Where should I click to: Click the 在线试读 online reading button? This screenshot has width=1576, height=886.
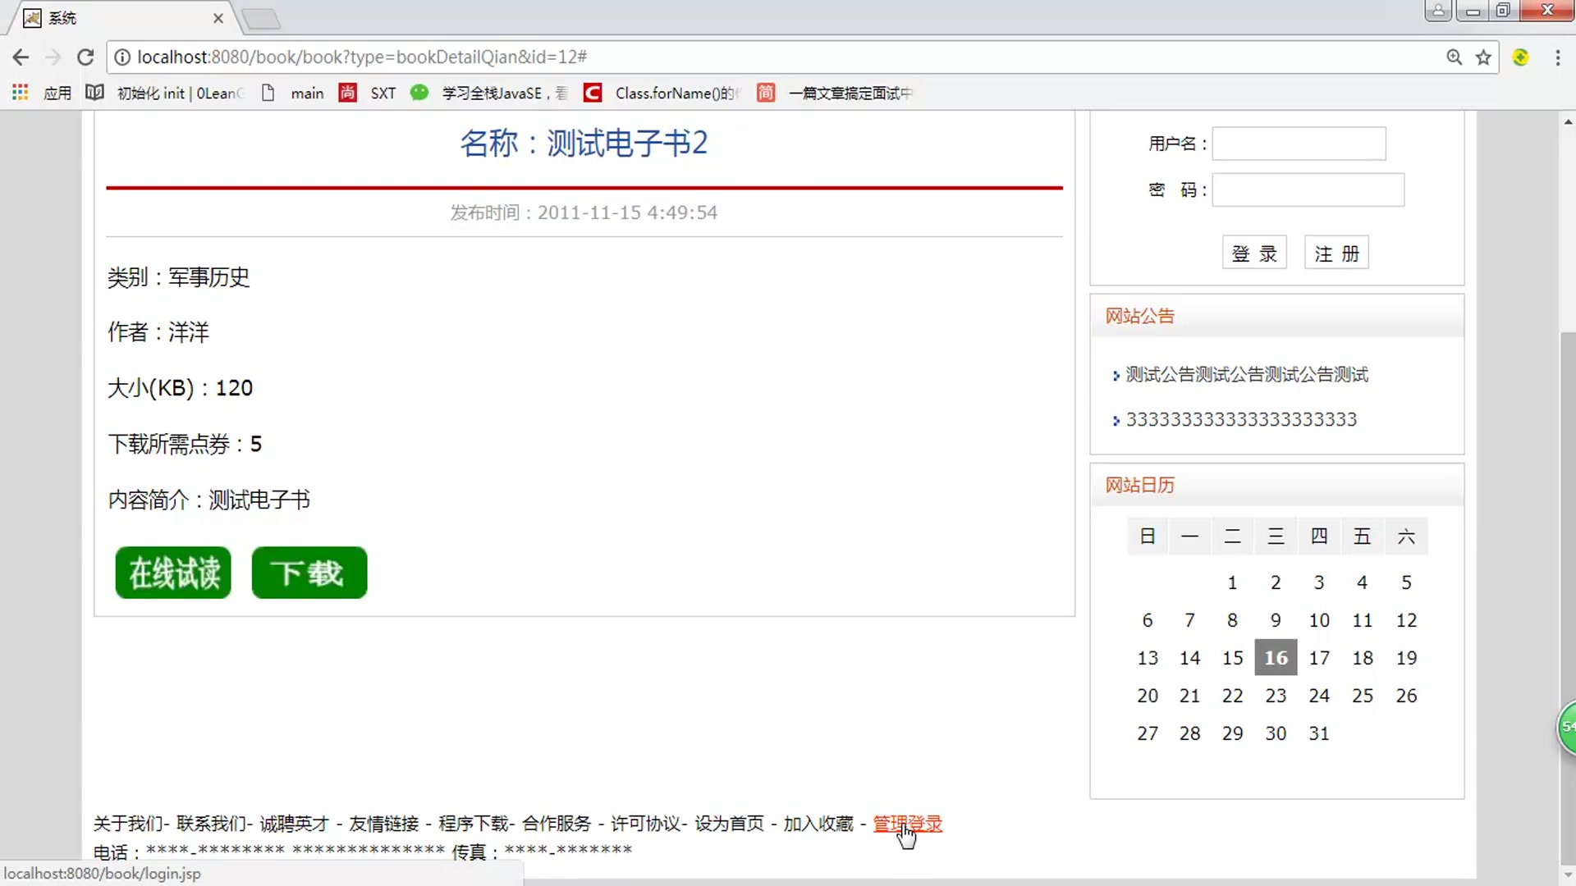coord(172,573)
